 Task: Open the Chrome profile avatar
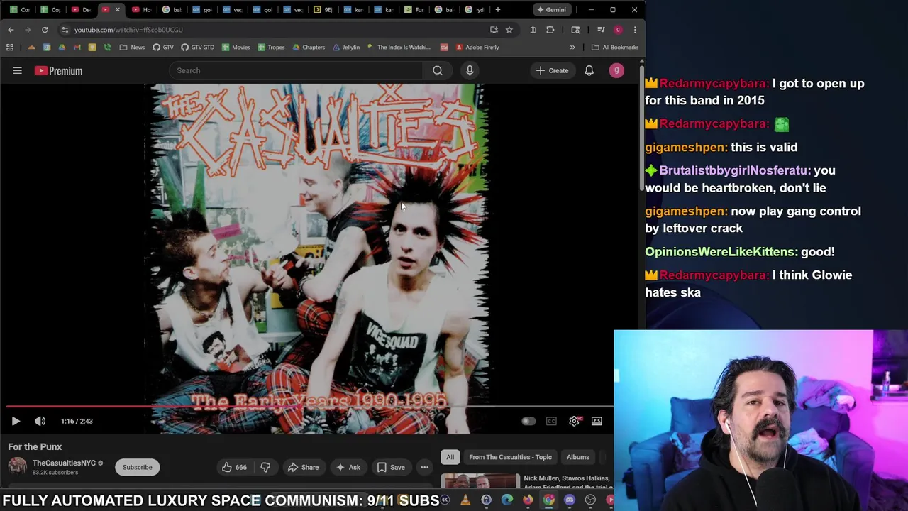pos(618,30)
